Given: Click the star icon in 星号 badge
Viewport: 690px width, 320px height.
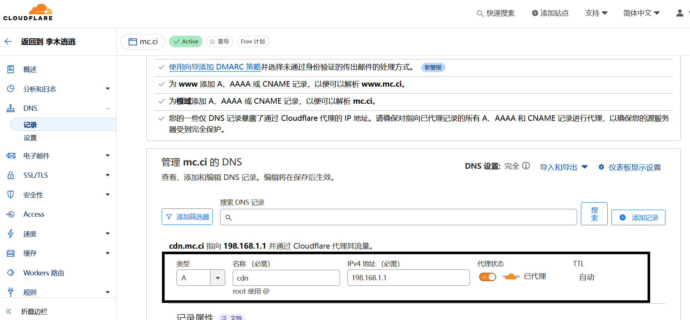Looking at the screenshot, I should click(x=212, y=42).
